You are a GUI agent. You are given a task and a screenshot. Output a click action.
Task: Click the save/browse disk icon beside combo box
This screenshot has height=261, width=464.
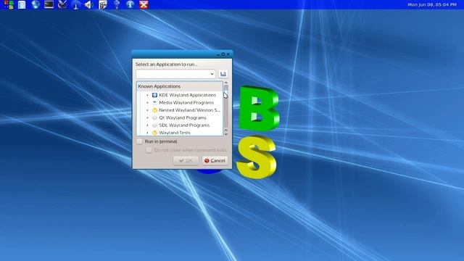[223, 74]
